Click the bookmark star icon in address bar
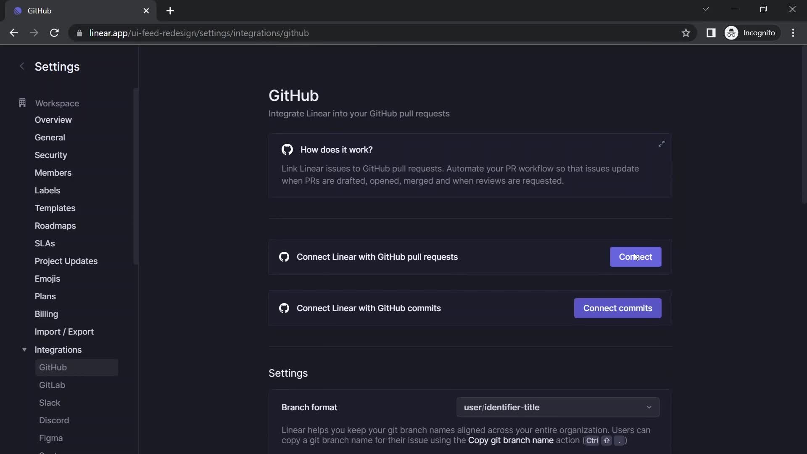The width and height of the screenshot is (807, 454). pos(686,33)
